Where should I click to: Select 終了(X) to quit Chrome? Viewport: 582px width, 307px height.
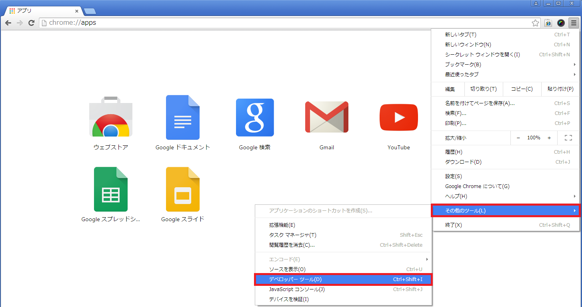point(506,225)
